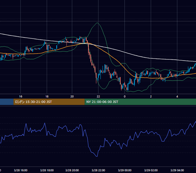Screen dimensions: 196x173
Task: Click the 3/28 16:00 label on oscillator axis
Action: point(21,170)
